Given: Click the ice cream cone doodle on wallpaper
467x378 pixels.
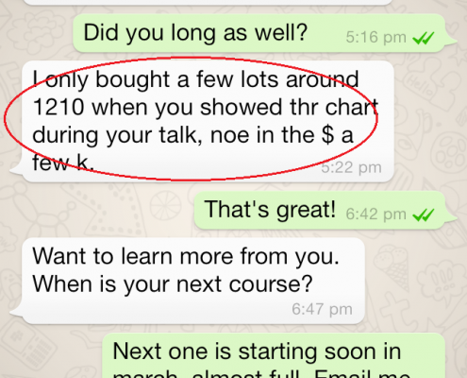Looking at the screenshot, I should click(395, 266).
